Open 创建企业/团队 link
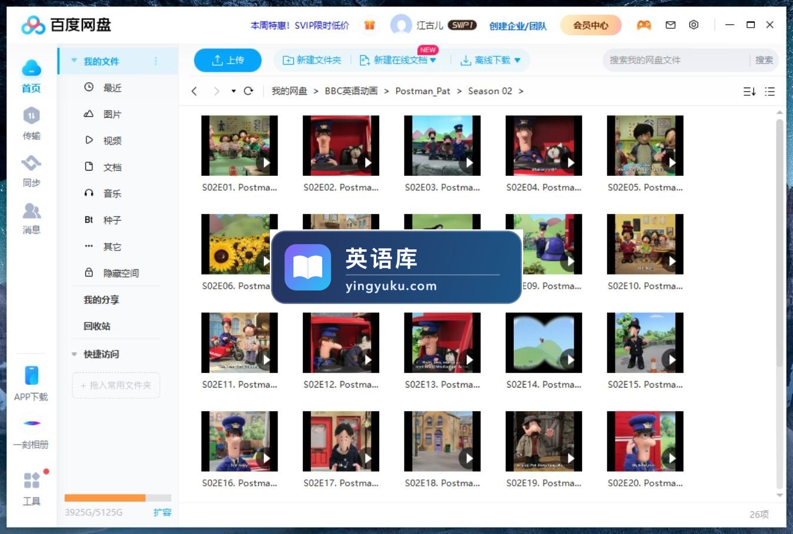The width and height of the screenshot is (793, 534). 518,25
